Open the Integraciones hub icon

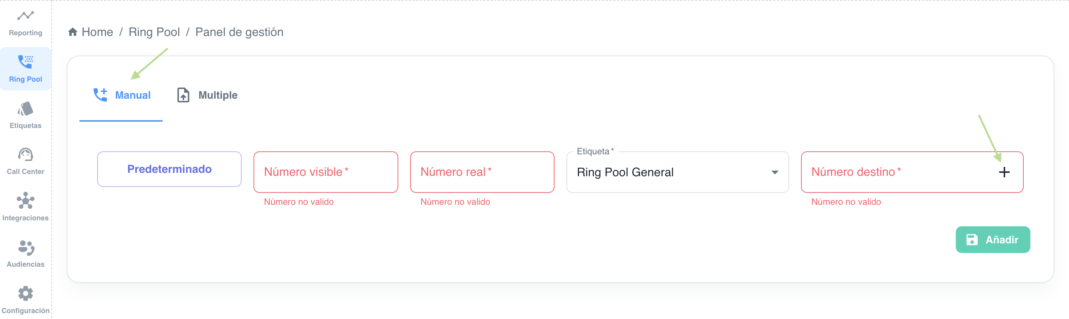click(25, 201)
